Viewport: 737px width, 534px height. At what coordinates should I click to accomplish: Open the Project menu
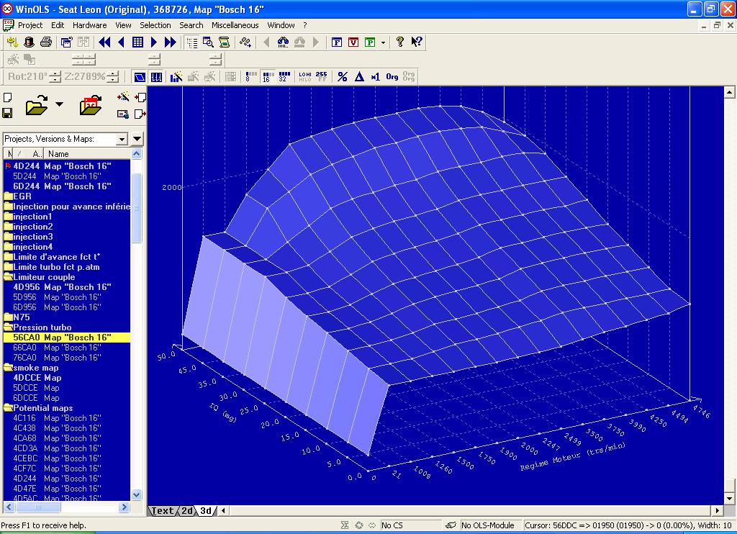pyautogui.click(x=30, y=25)
